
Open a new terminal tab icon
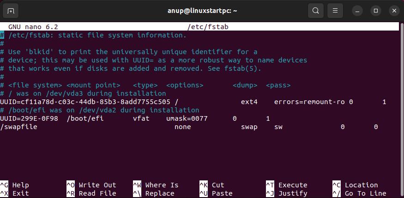pyautogui.click(x=11, y=11)
